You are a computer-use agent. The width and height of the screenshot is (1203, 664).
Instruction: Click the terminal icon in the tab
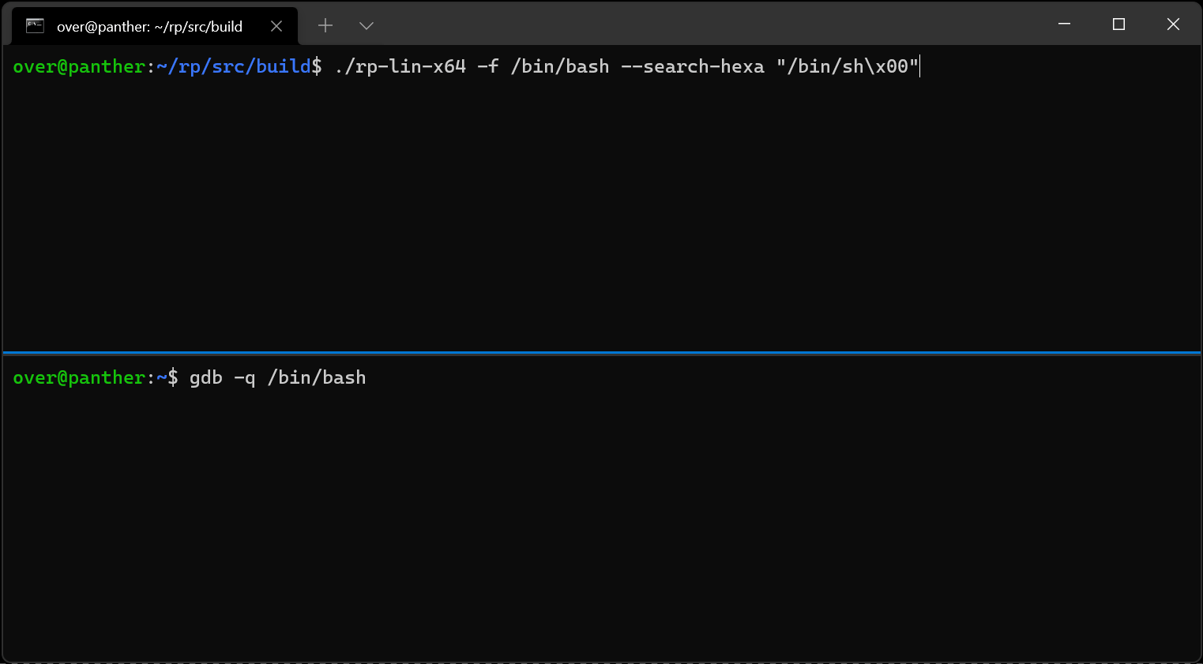pyautogui.click(x=35, y=26)
